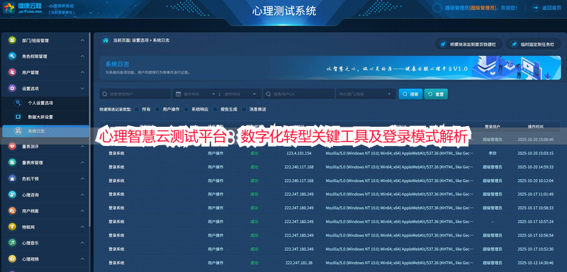567x272 pixels.
Task: Click magnifier icon in 搜索用户UA field
Action: [x=269, y=94]
